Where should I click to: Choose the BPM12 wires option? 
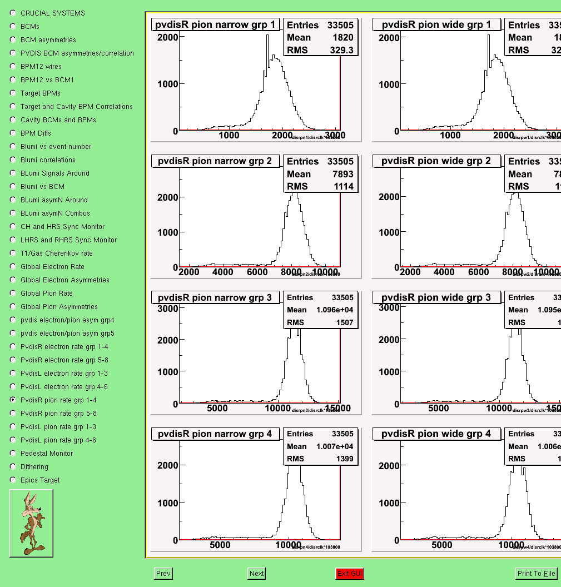(x=13, y=67)
